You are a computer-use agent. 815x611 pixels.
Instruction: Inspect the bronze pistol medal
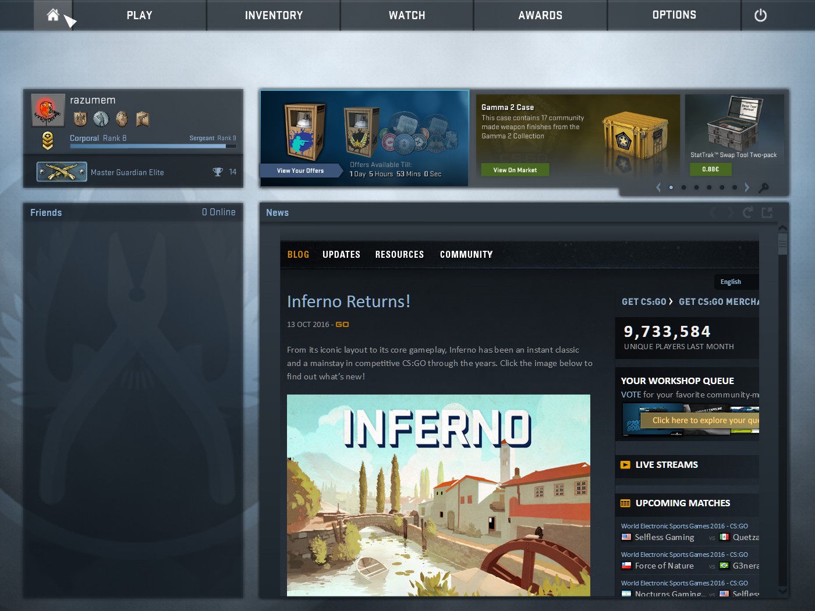pyautogui.click(x=143, y=119)
